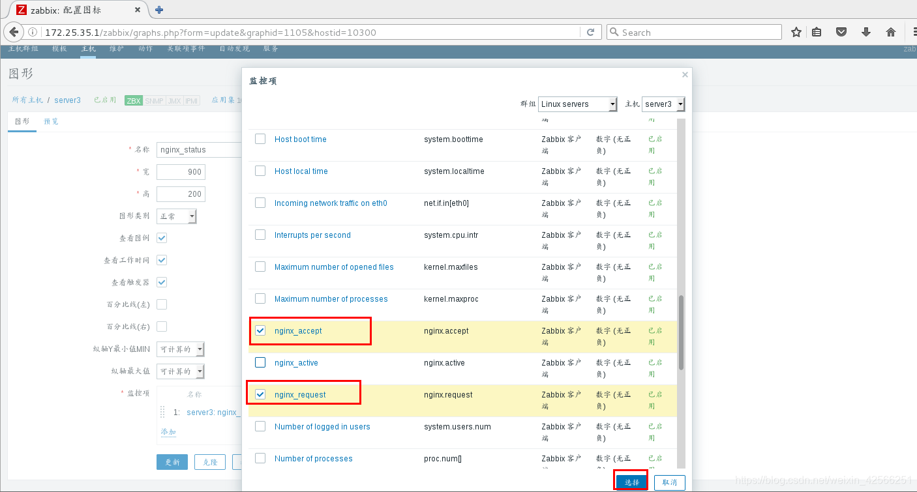Switch to the 图形 tab
Screen dimensions: 917x492
coord(22,121)
